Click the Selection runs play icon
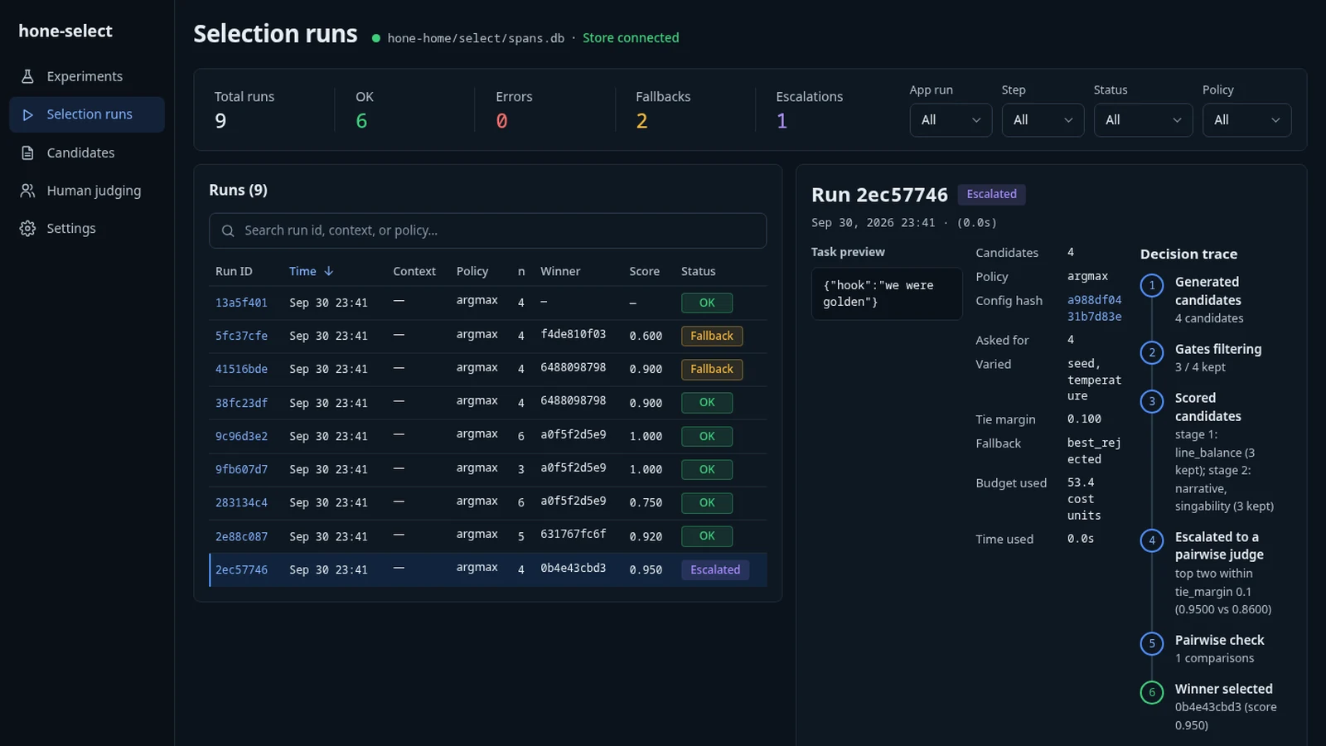Viewport: 1326px width, 746px height. [x=27, y=114]
